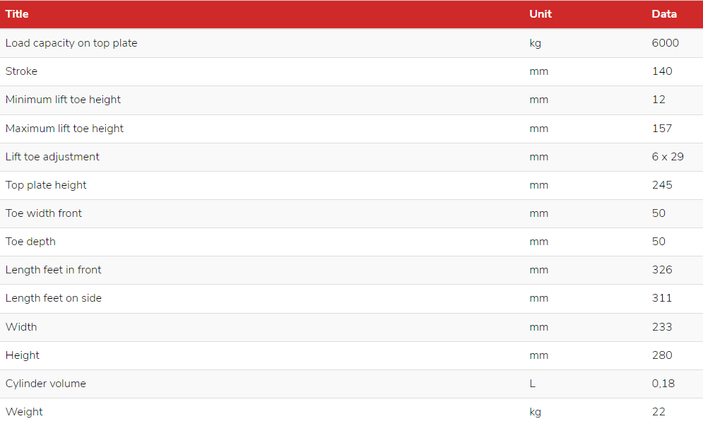
Task: Click the load capacity value 6000
Action: [666, 43]
